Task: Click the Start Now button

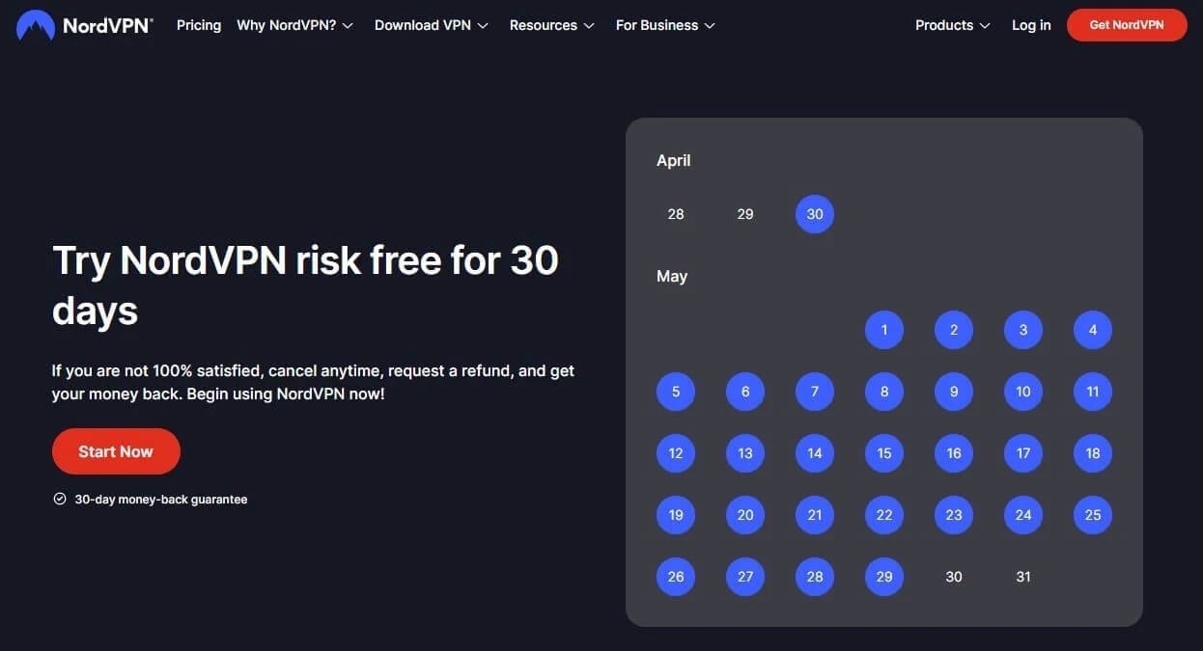Action: click(116, 450)
